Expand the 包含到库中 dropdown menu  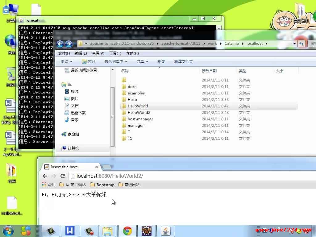(116, 62)
